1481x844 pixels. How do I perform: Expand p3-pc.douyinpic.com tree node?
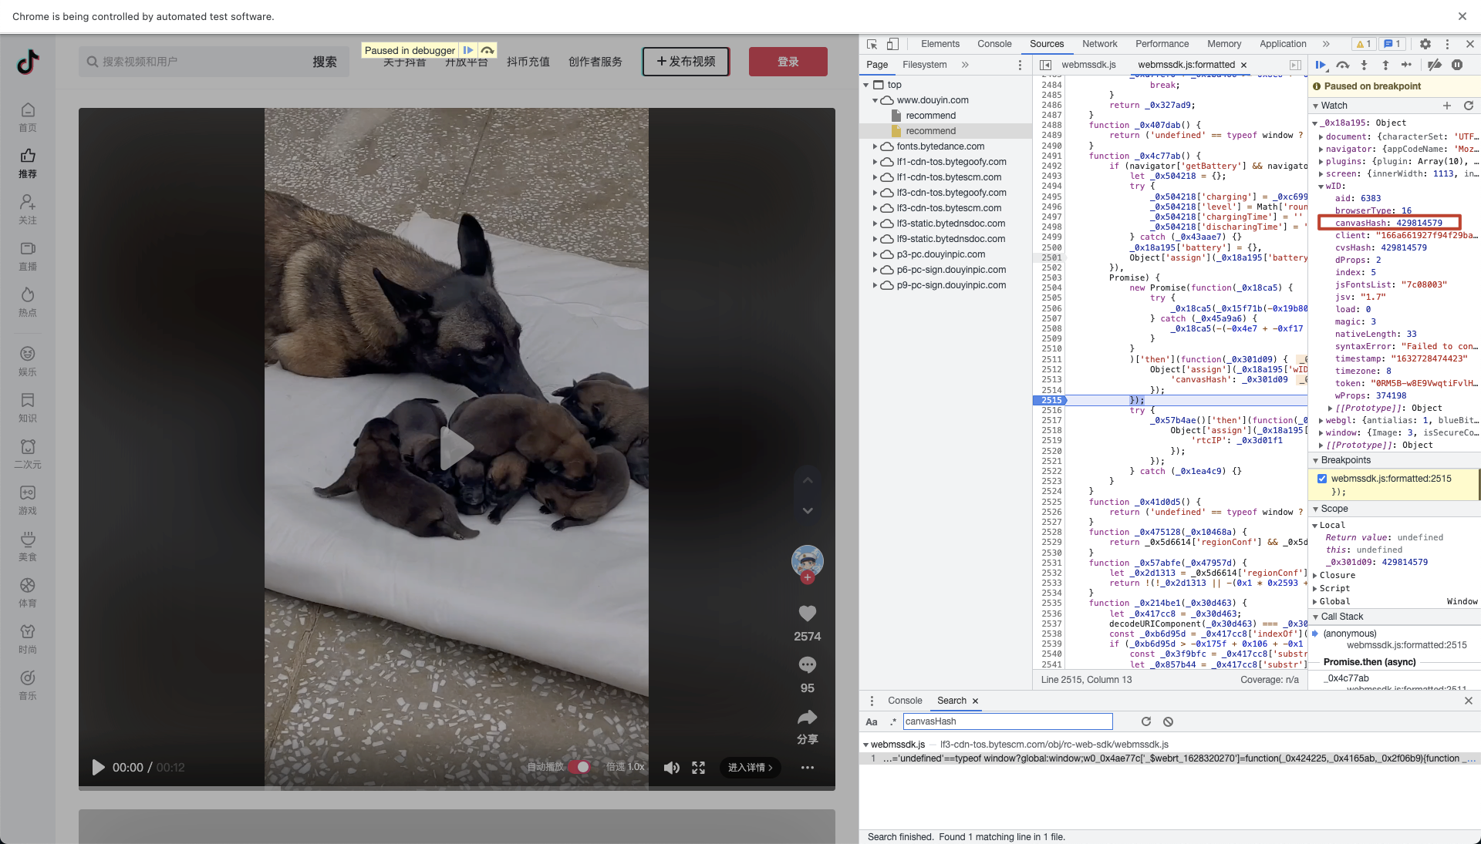click(875, 254)
